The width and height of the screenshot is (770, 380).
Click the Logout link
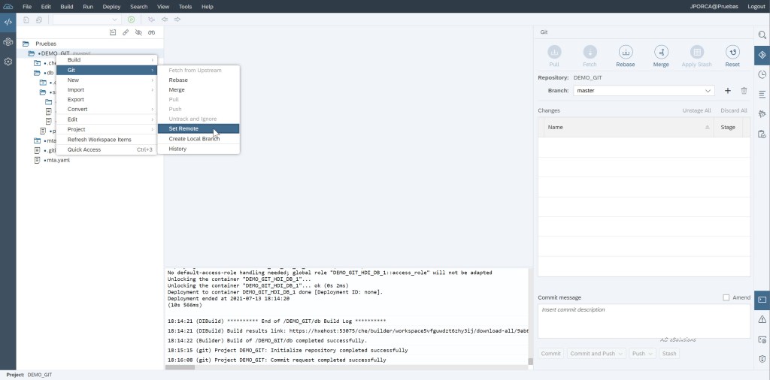click(x=756, y=6)
